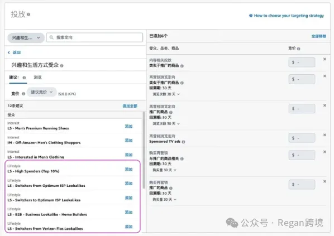Click info icon next to 建议 tab
Screen dimensions: 334x236
pos(24,78)
